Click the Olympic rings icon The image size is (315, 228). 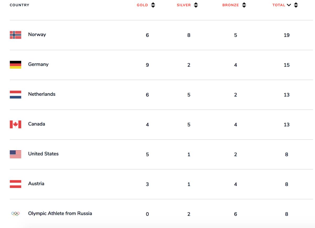(x=15, y=214)
